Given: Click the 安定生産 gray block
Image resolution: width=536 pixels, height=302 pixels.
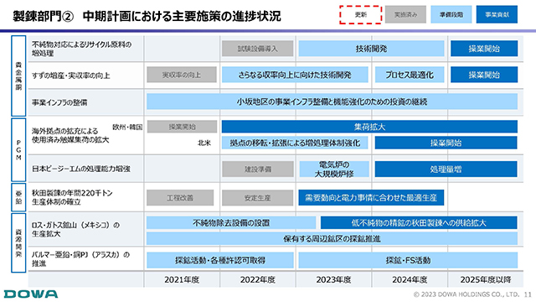Looking at the screenshot, I should pyautogui.click(x=257, y=198).
